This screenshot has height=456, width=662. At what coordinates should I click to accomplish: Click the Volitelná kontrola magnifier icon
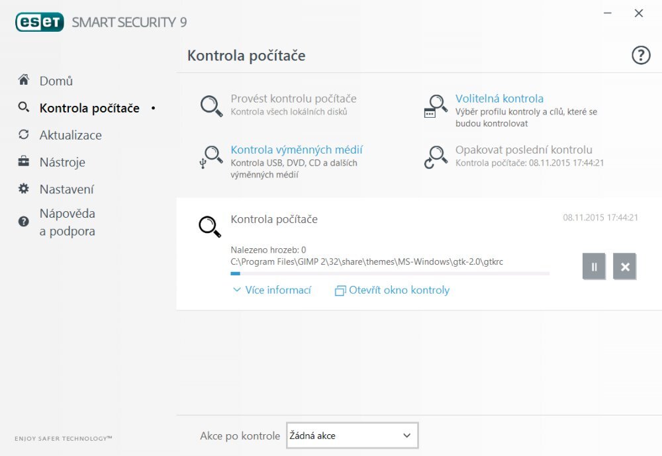[x=436, y=105]
